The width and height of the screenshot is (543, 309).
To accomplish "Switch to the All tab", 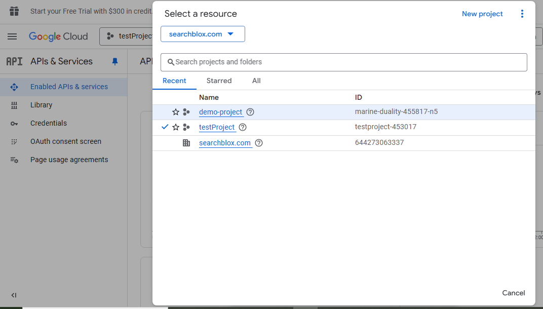I will click(256, 81).
